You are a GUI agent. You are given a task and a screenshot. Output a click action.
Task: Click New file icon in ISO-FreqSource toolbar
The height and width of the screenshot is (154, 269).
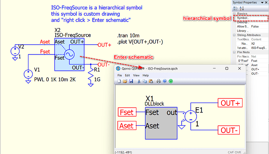click(119, 81)
